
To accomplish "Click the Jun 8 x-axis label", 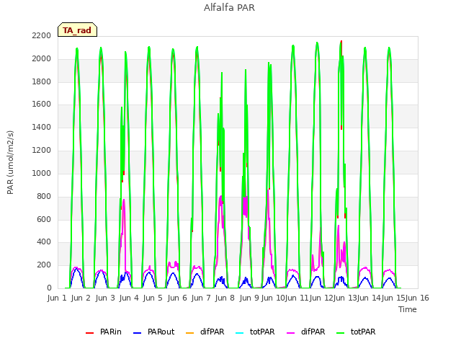I will [225, 298].
